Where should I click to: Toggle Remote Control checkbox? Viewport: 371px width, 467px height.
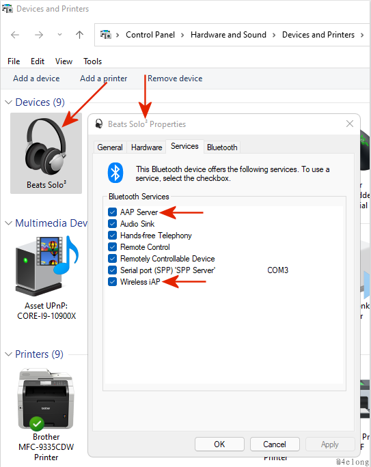click(x=112, y=247)
